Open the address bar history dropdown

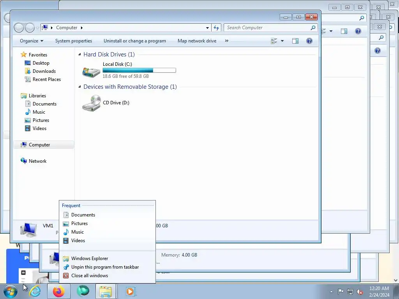pos(207,28)
